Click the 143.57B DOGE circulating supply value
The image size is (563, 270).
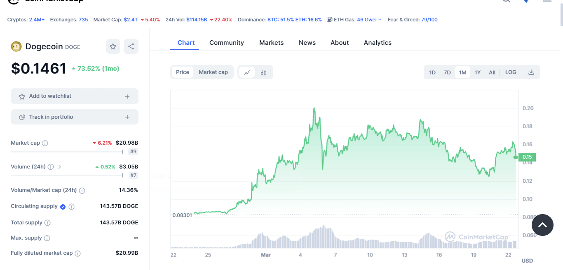[119, 206]
